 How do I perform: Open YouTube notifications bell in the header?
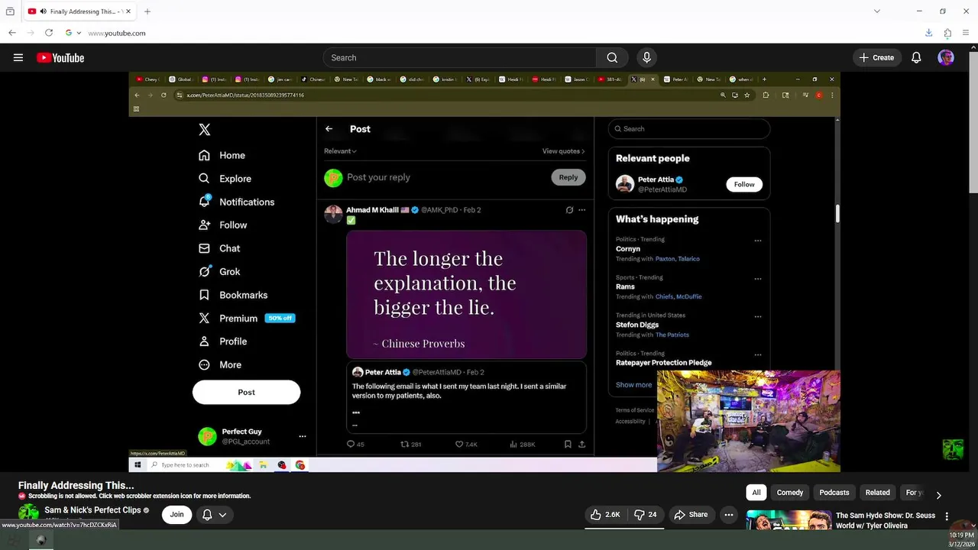916,58
